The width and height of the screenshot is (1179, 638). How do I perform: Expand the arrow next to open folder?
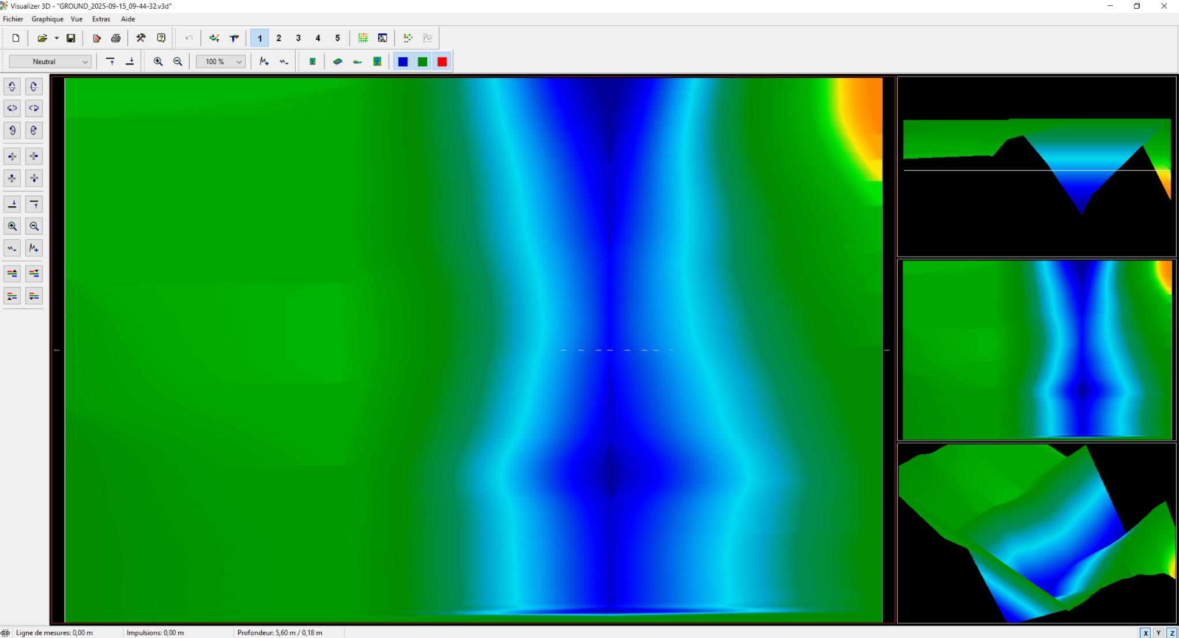tap(56, 38)
